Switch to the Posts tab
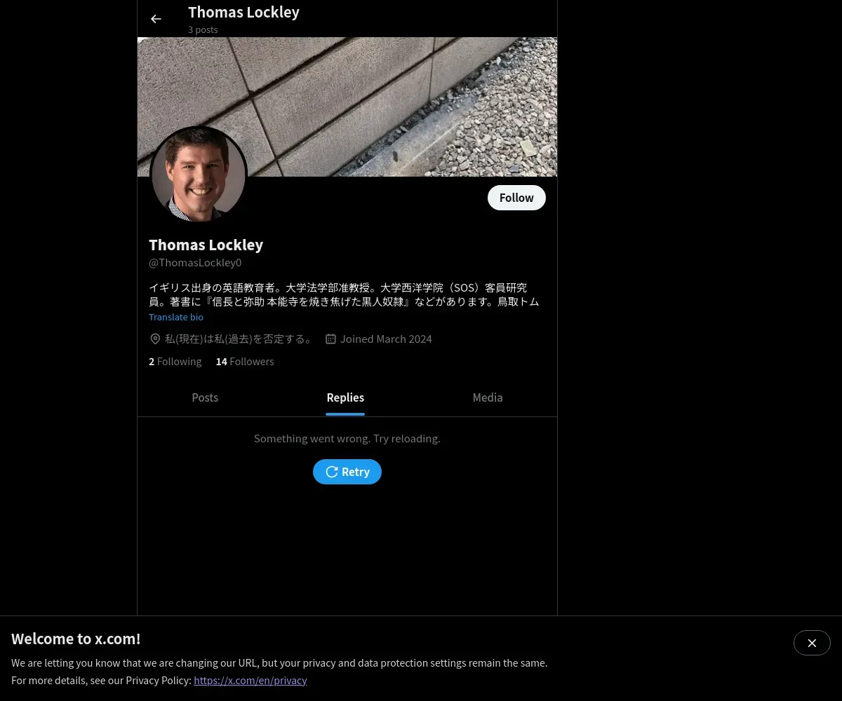 point(205,397)
